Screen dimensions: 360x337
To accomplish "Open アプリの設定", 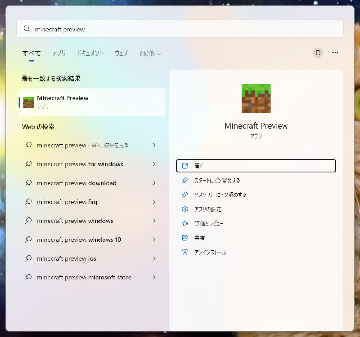I will (x=256, y=209).
